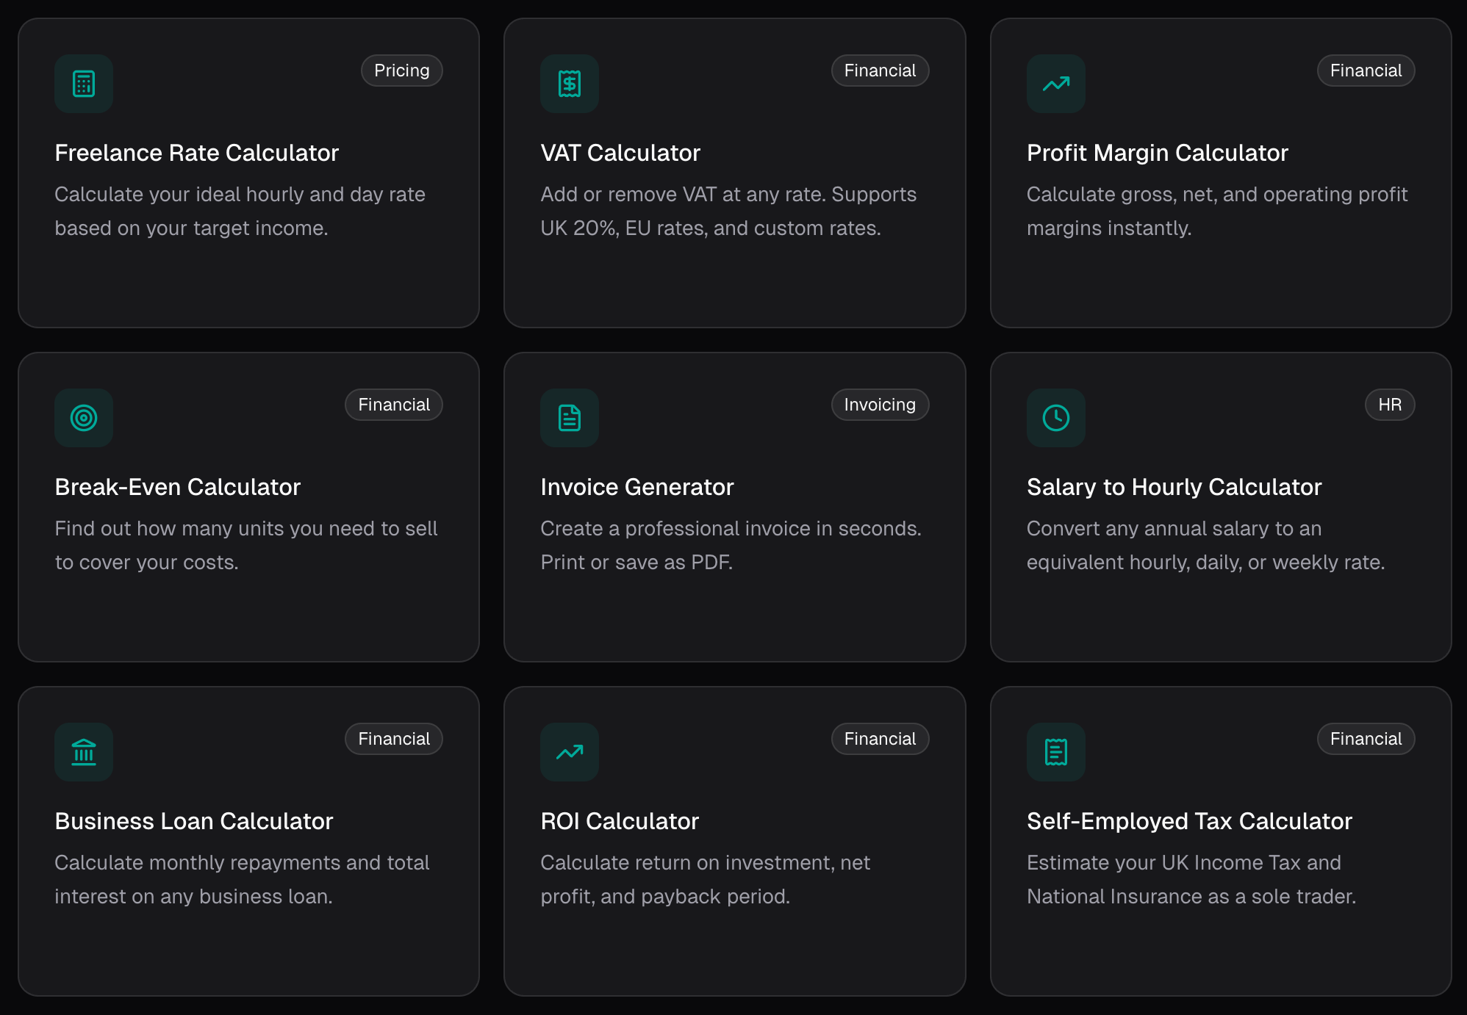Open the Invoice Generator title
The width and height of the screenshot is (1467, 1015).
tap(636, 487)
